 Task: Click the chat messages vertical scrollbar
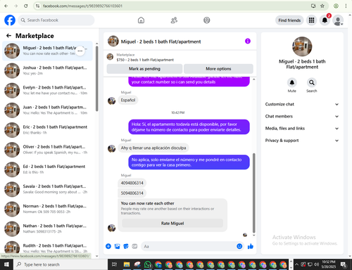pos(253,193)
